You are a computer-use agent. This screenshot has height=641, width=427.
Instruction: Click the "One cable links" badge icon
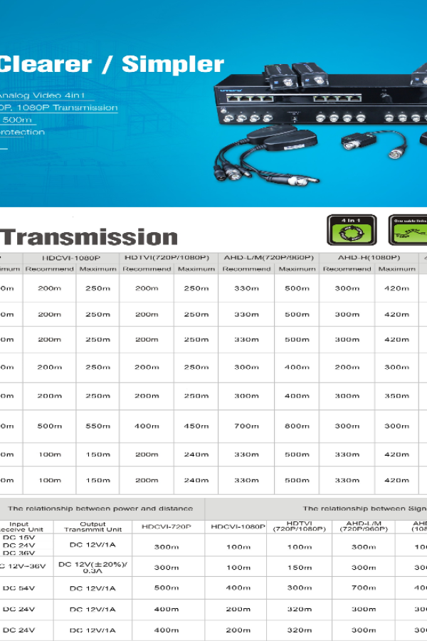408,230
